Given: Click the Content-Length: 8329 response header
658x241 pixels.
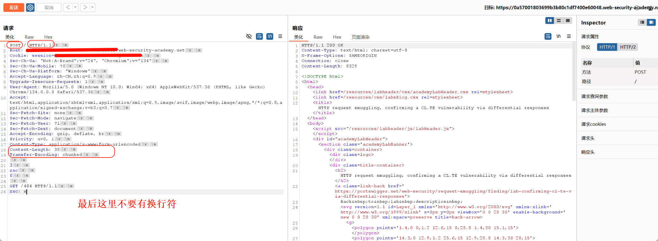Looking at the screenshot, I should [x=329, y=66].
